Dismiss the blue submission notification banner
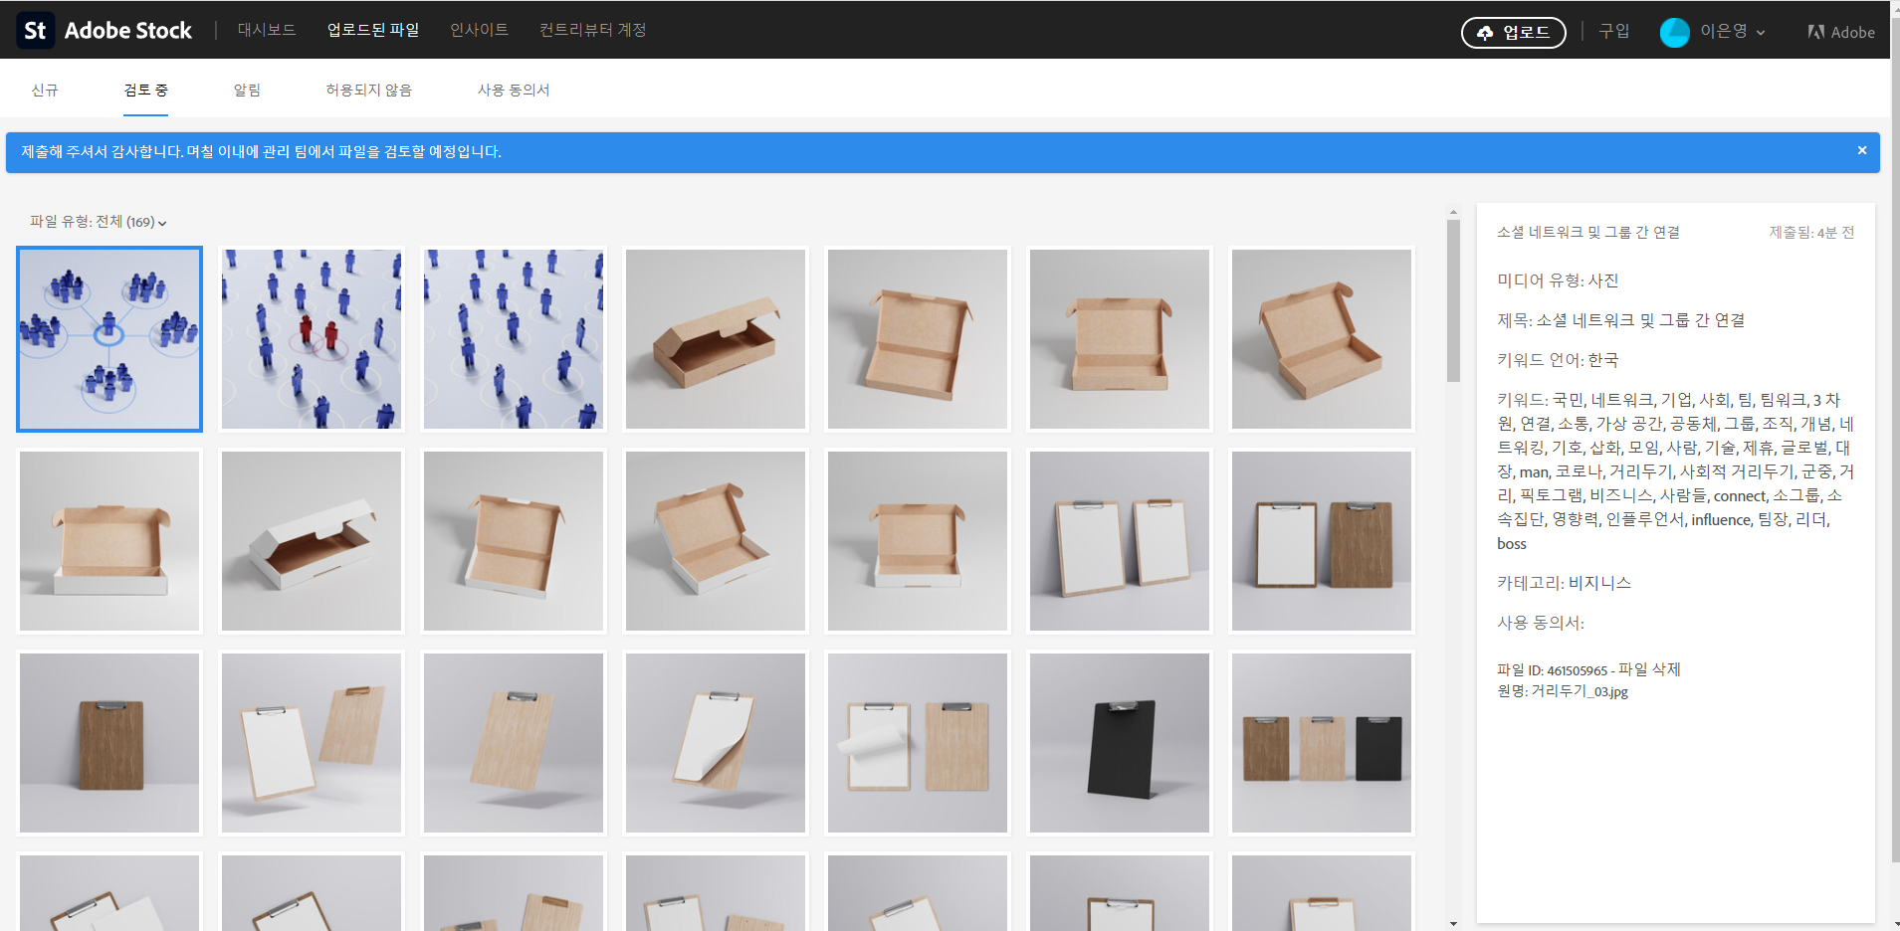The image size is (1900, 931). click(x=1861, y=150)
